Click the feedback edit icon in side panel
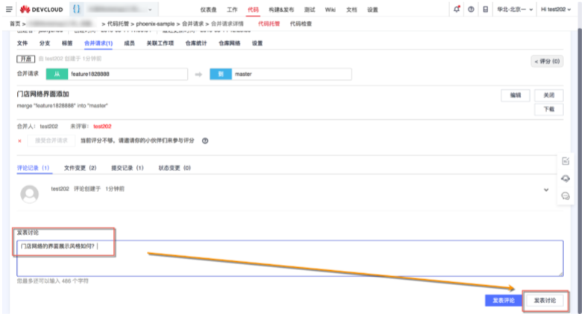This screenshot has height=317, width=585. pyautogui.click(x=566, y=161)
